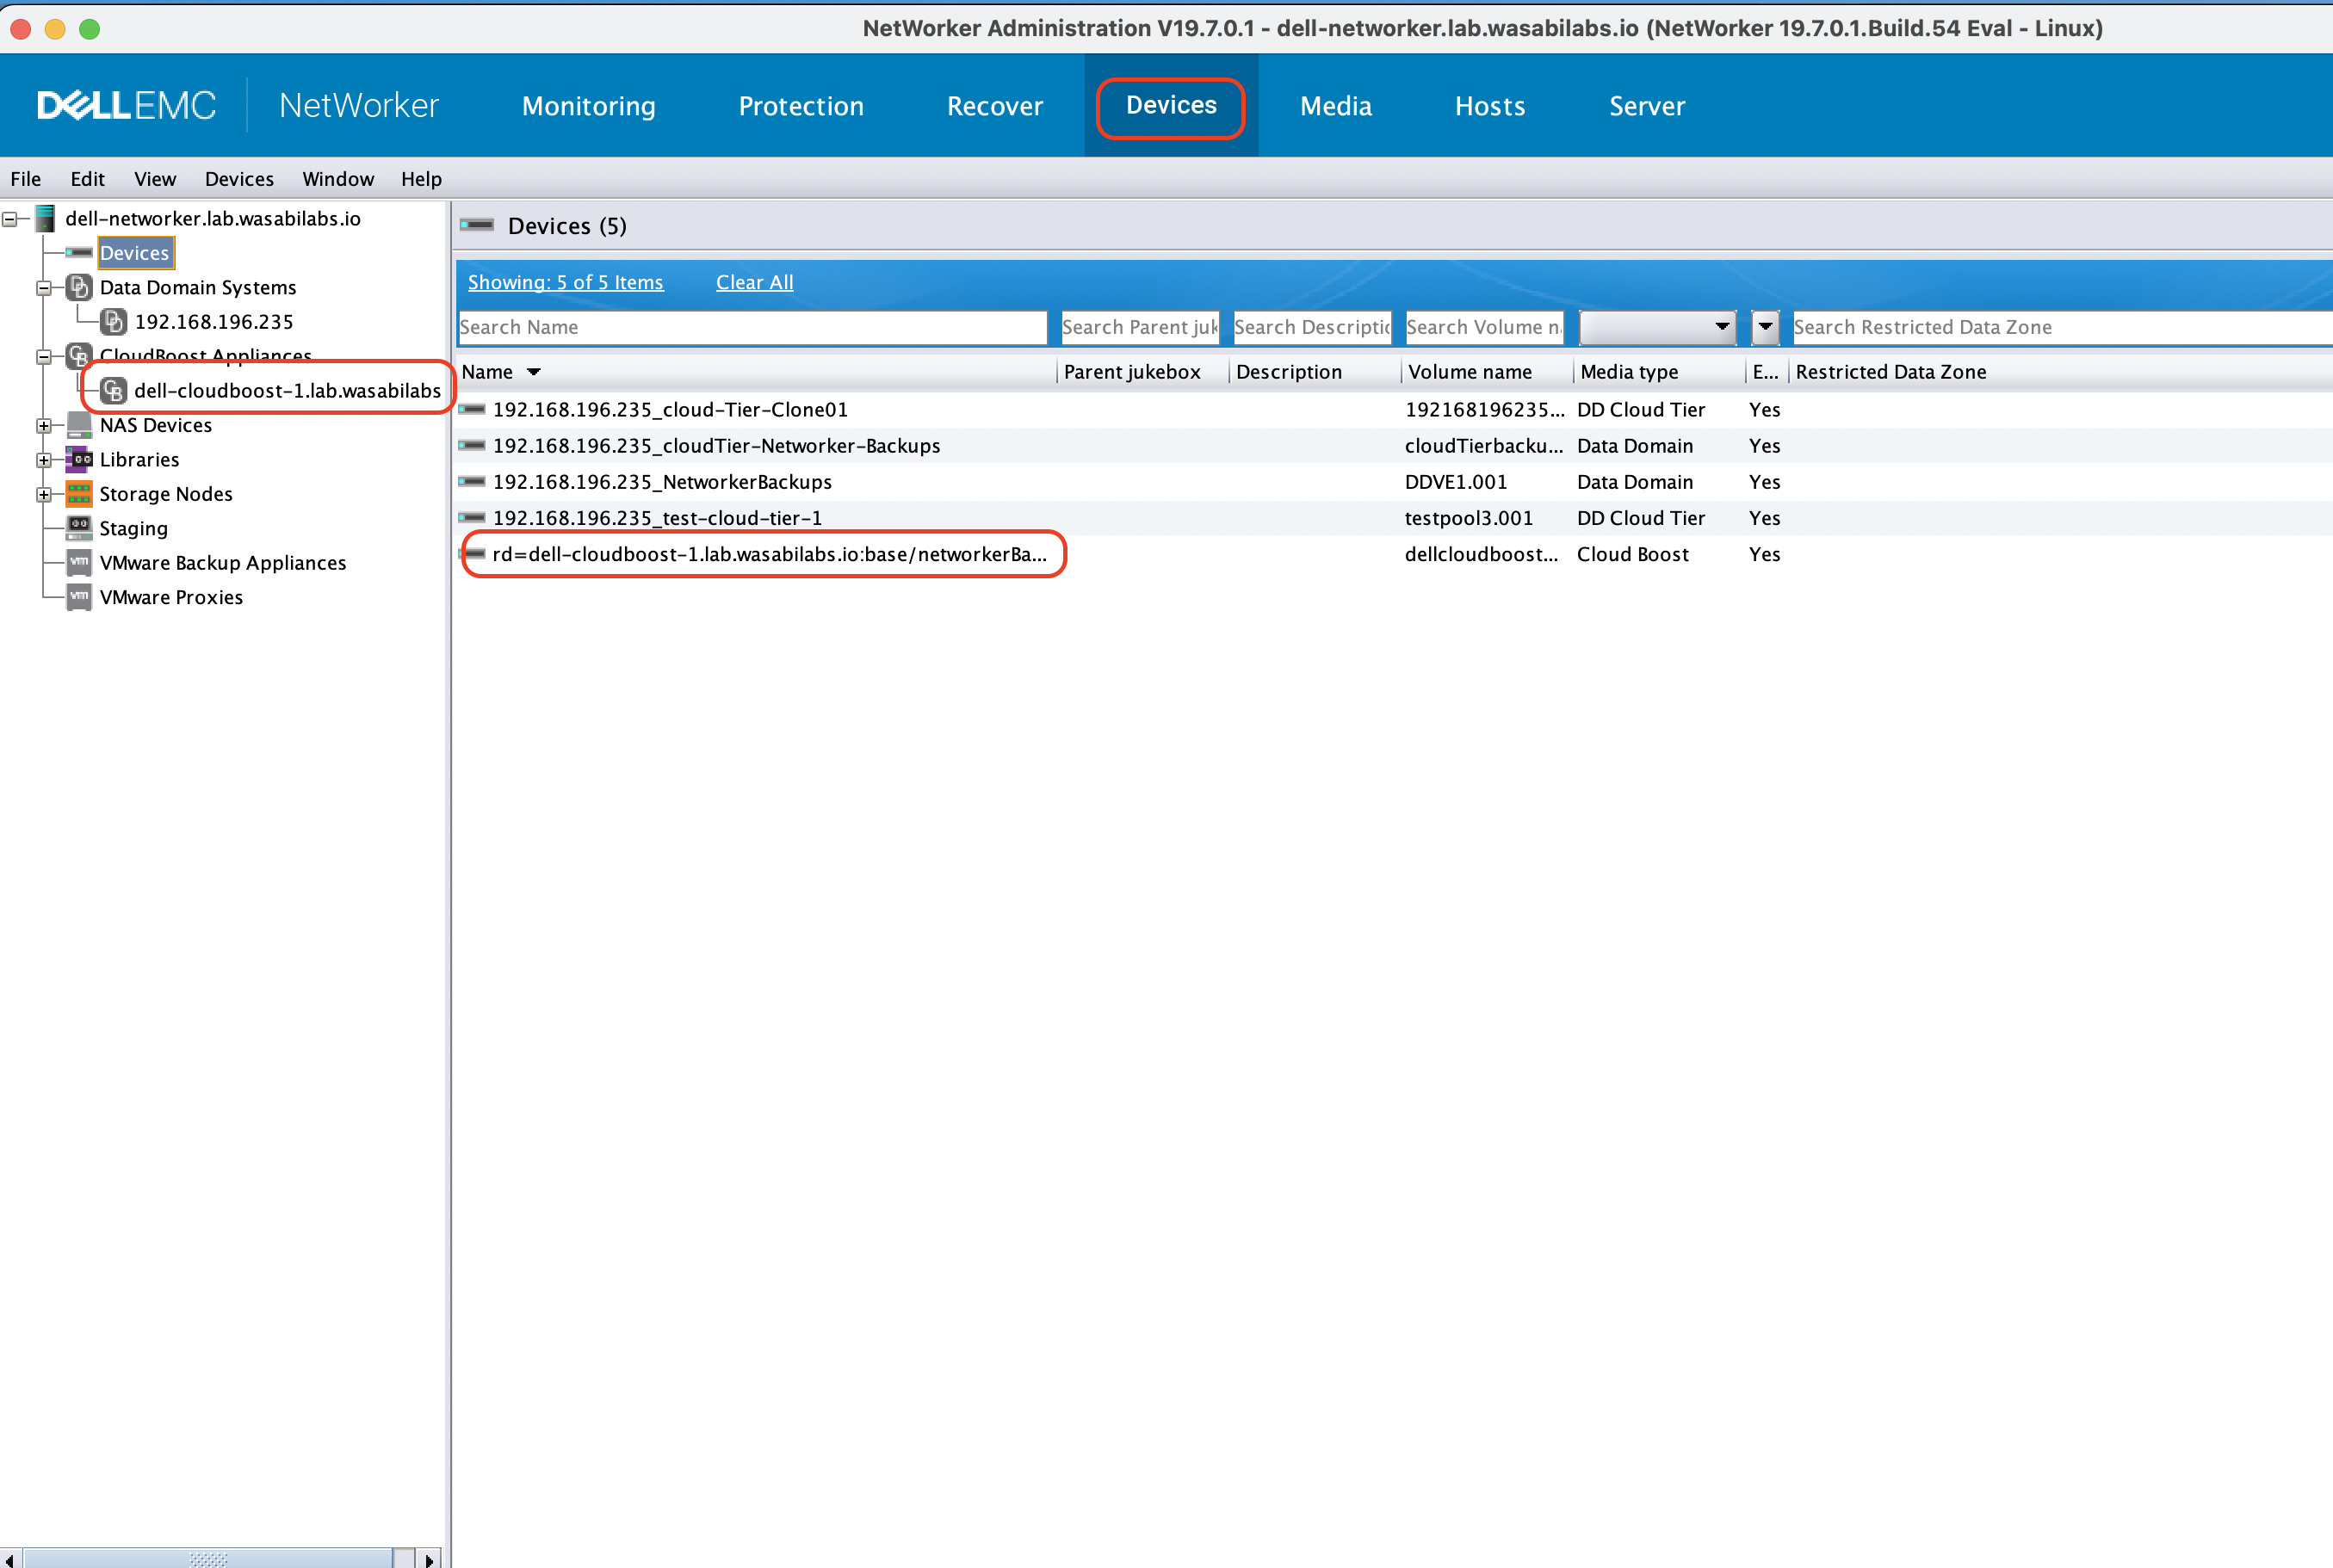Select the 192.168.196.235_NetworkerBackups device row

1394,481
